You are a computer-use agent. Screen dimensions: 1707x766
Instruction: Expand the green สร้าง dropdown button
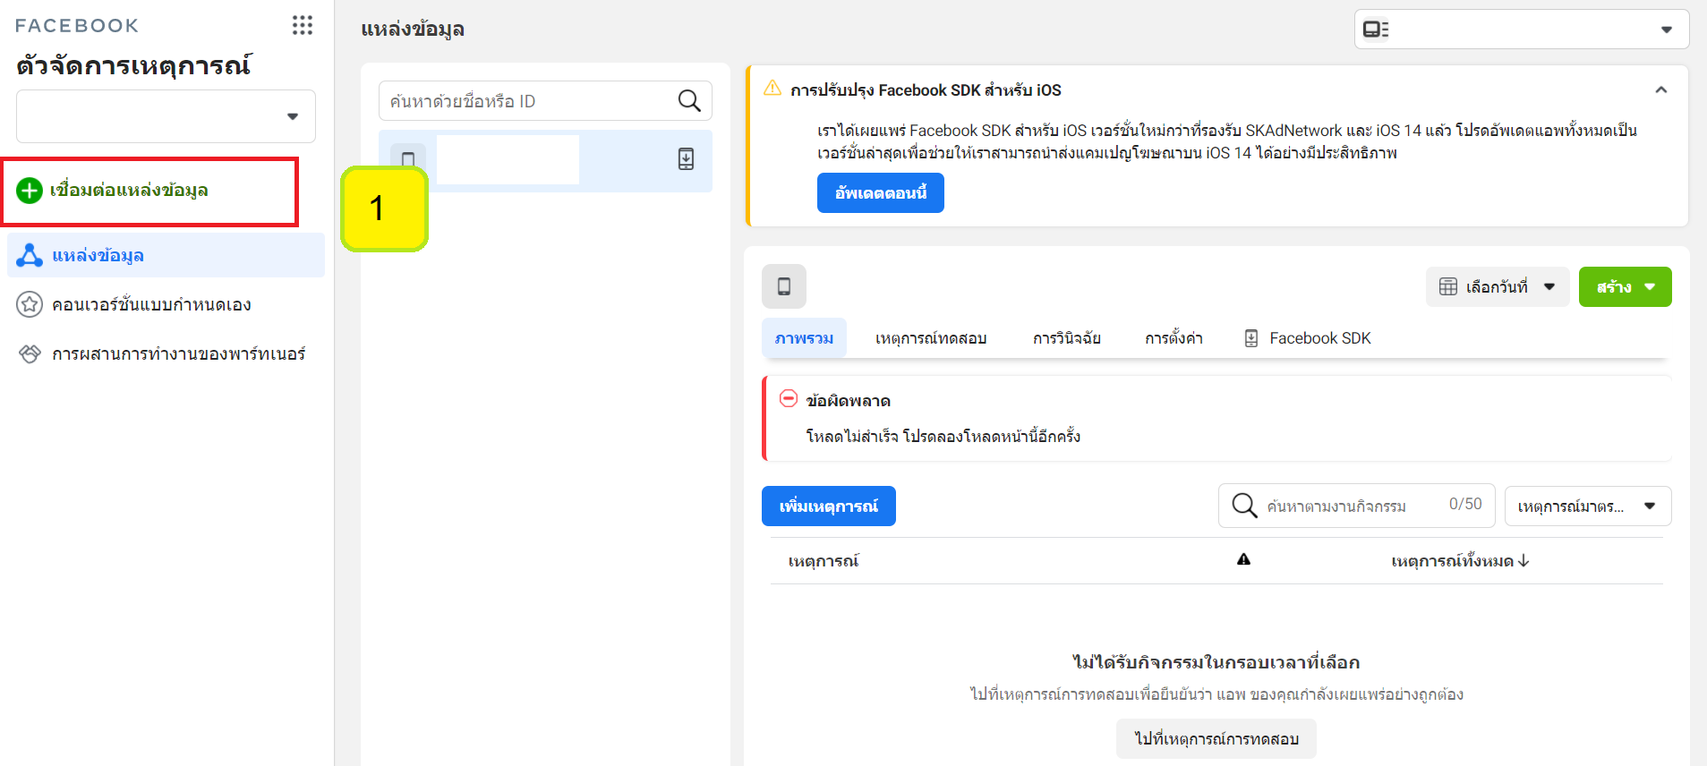coord(1626,287)
